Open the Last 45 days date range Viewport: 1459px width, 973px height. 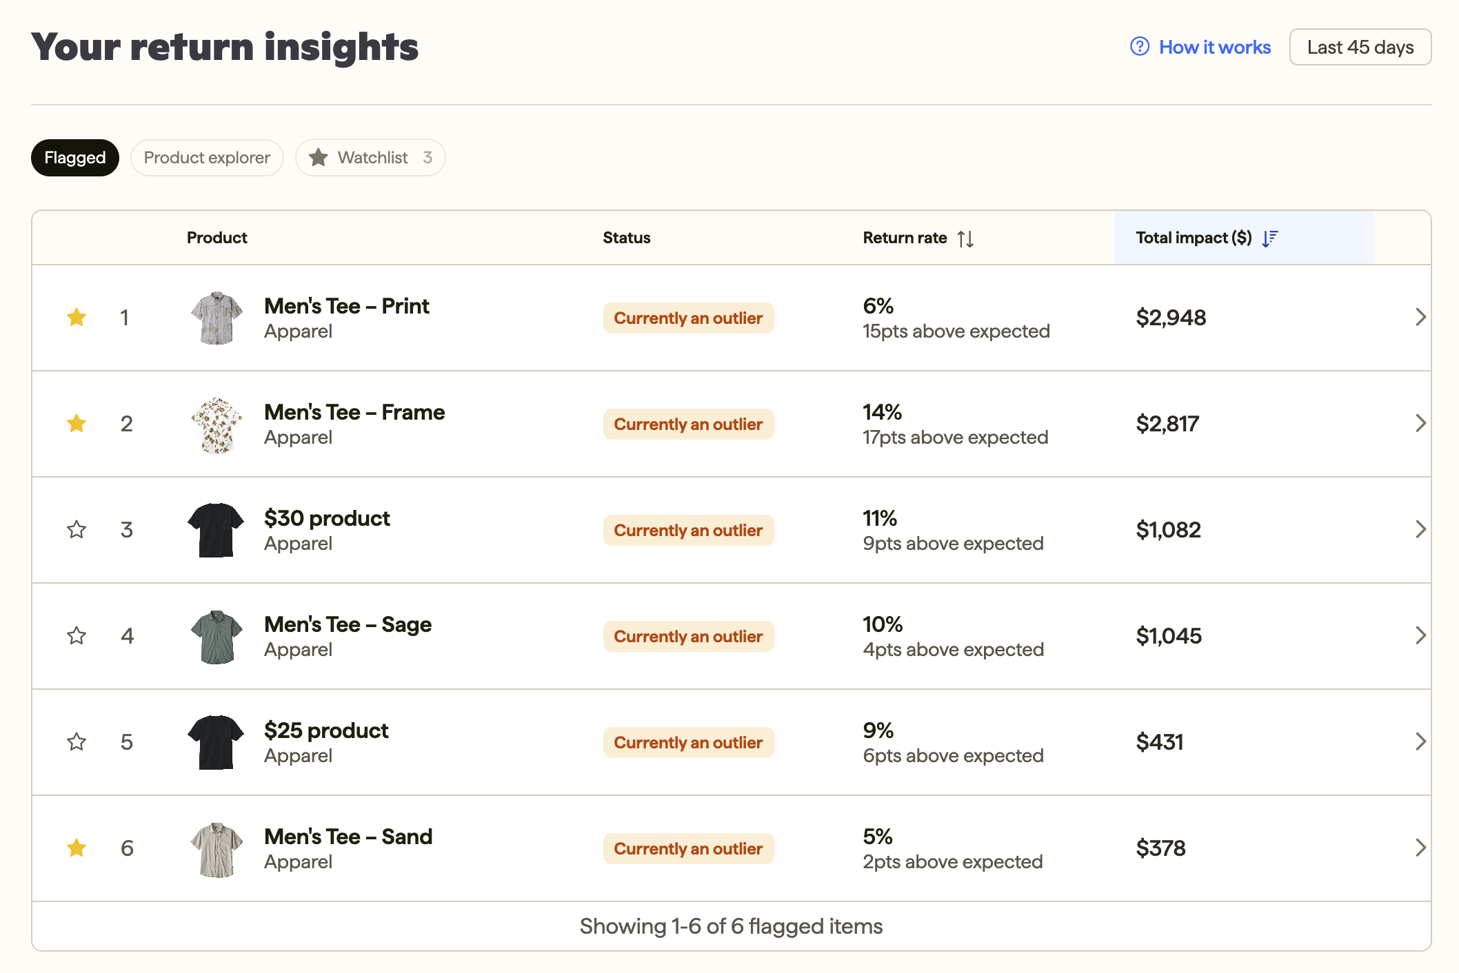(x=1360, y=47)
